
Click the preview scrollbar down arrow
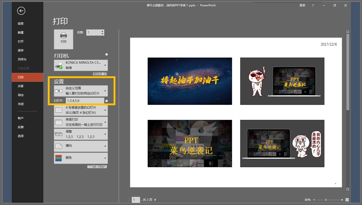coord(348,189)
